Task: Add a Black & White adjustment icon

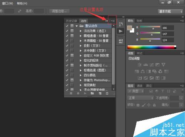Action: [x=149, y=71]
